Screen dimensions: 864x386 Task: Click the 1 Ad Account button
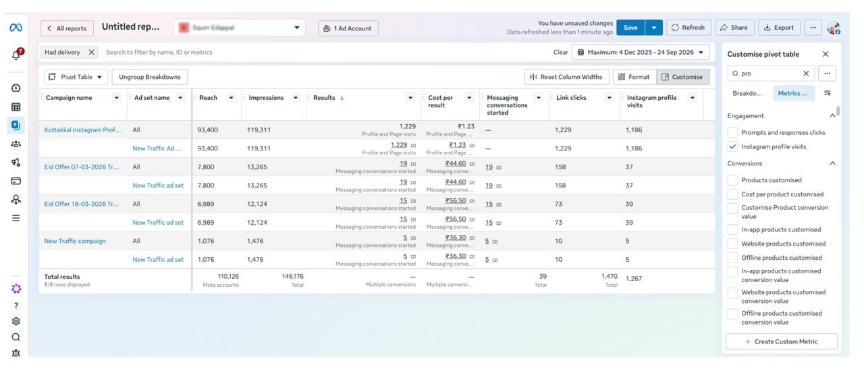(x=348, y=28)
